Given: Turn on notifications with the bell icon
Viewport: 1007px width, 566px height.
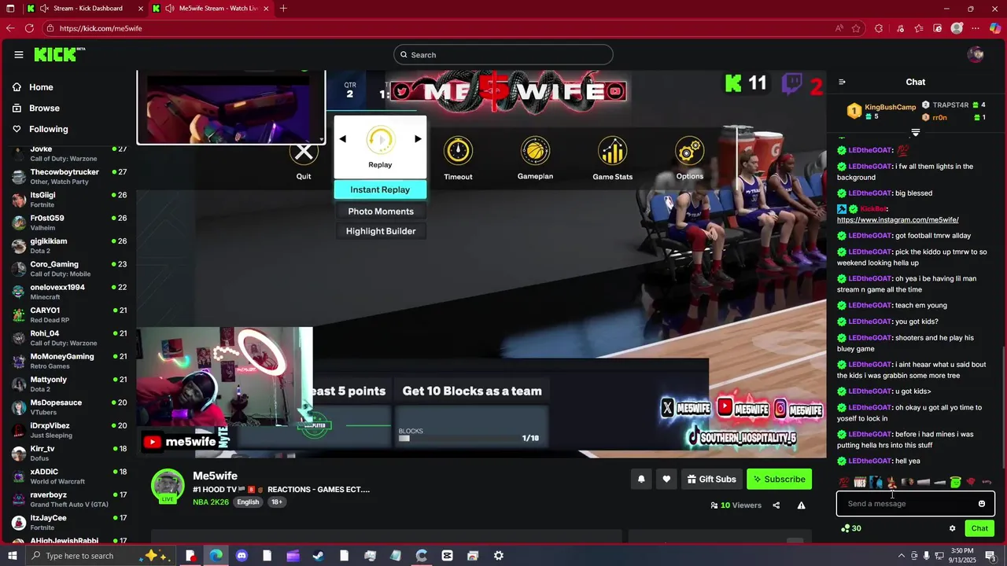Looking at the screenshot, I should point(641,479).
